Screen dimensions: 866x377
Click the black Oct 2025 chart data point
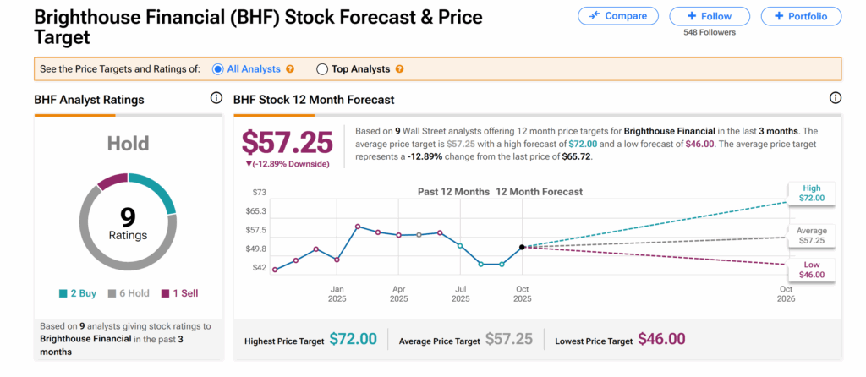(x=522, y=247)
